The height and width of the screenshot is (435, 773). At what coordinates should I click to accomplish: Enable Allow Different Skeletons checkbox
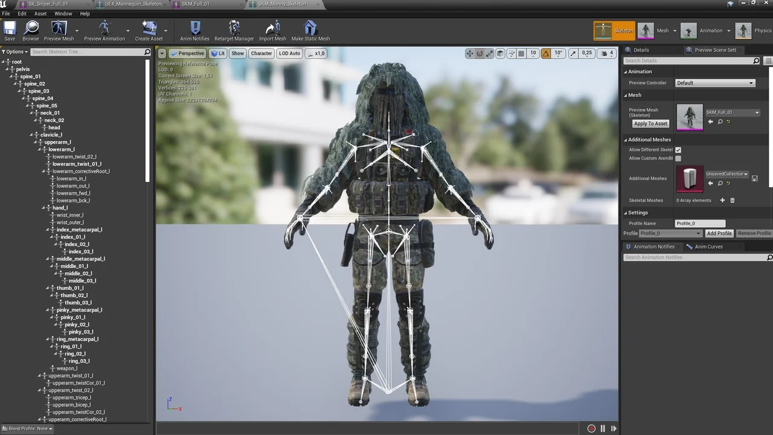point(678,149)
